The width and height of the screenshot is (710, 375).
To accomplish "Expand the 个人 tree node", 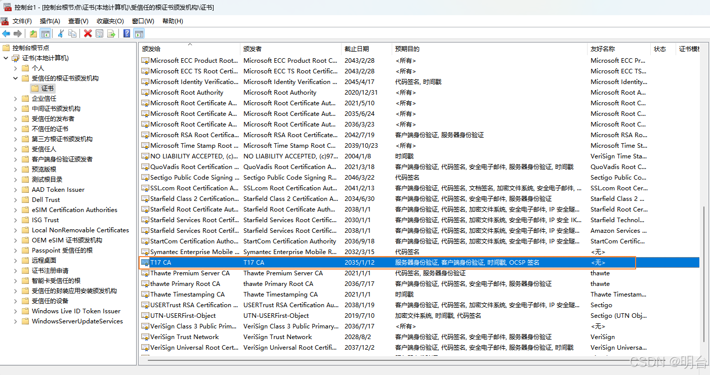I will [16, 68].
